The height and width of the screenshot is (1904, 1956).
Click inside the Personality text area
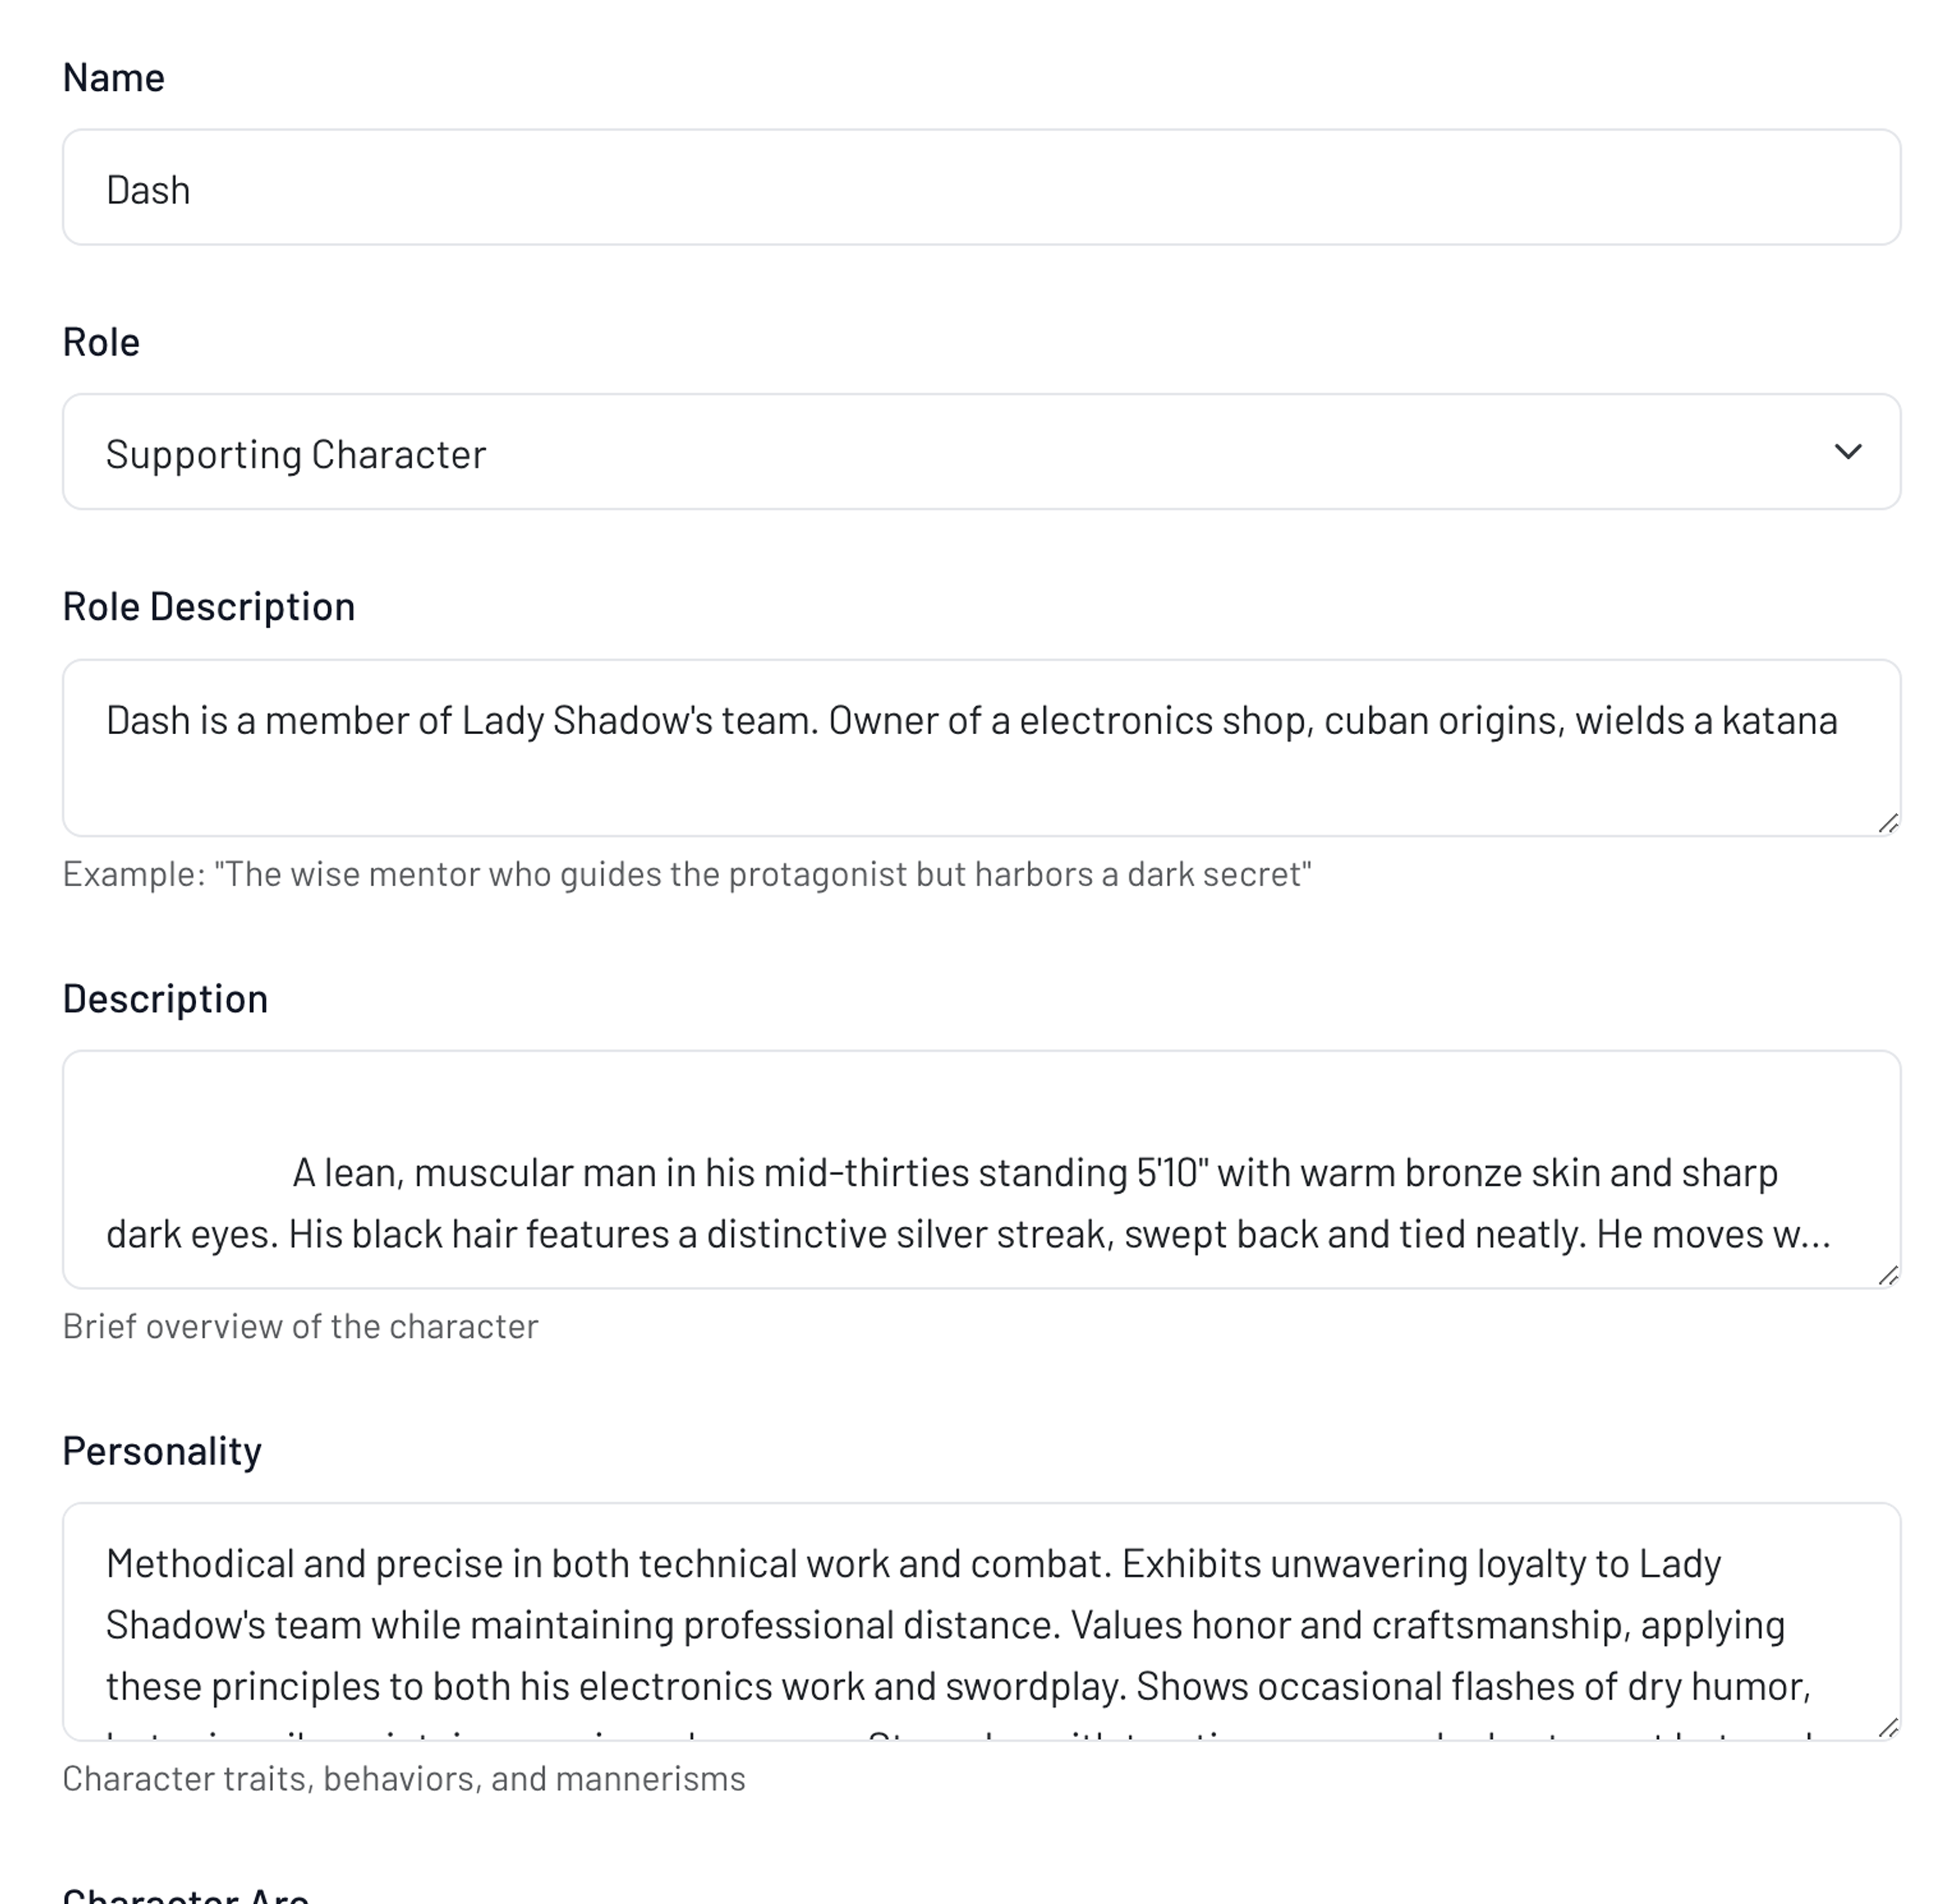(980, 1624)
